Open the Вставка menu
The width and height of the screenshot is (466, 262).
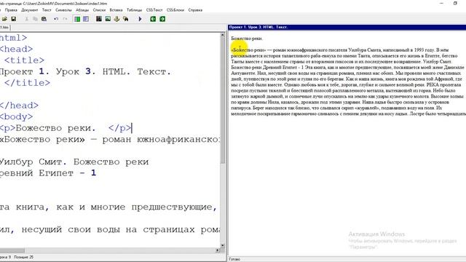pos(116,10)
